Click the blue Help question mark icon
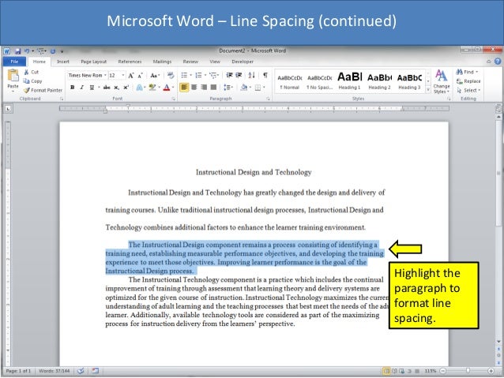Image resolution: width=504 pixels, height=378 pixels. pos(498,62)
